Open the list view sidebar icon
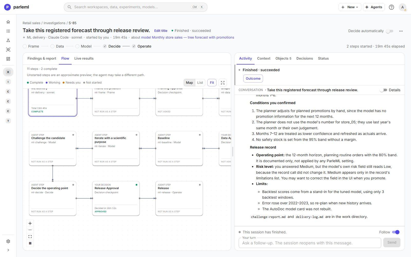Screen dimensions: 411x257 click(x=8, y=31)
